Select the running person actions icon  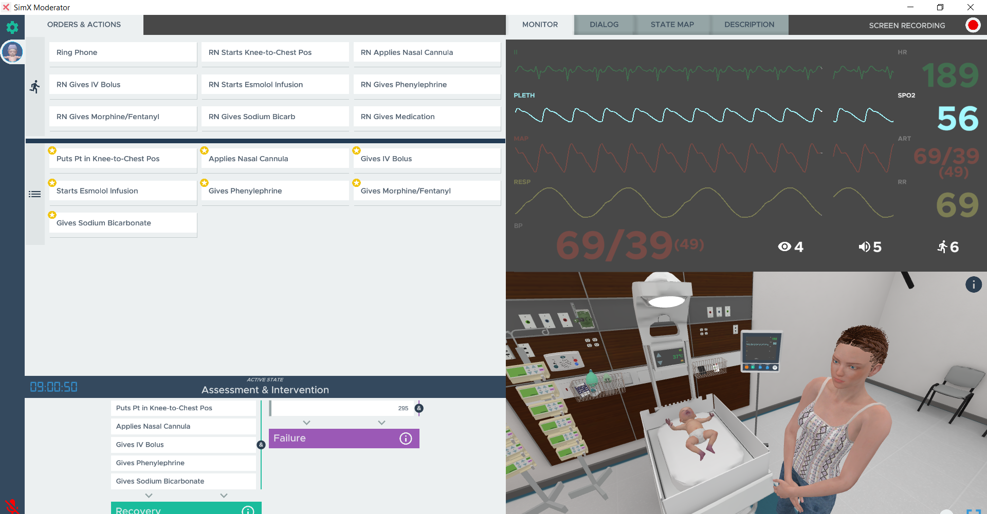[x=34, y=87]
